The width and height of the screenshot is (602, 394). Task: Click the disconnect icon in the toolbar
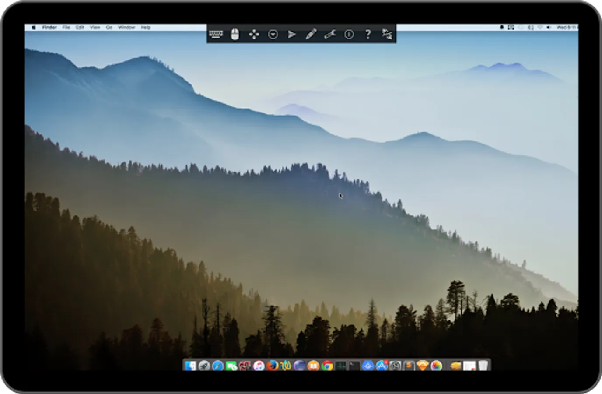[x=387, y=34]
